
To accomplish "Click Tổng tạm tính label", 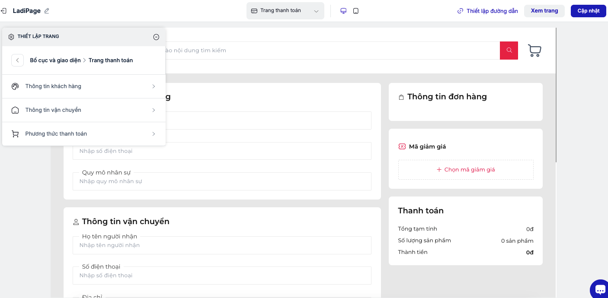I will tap(418, 229).
